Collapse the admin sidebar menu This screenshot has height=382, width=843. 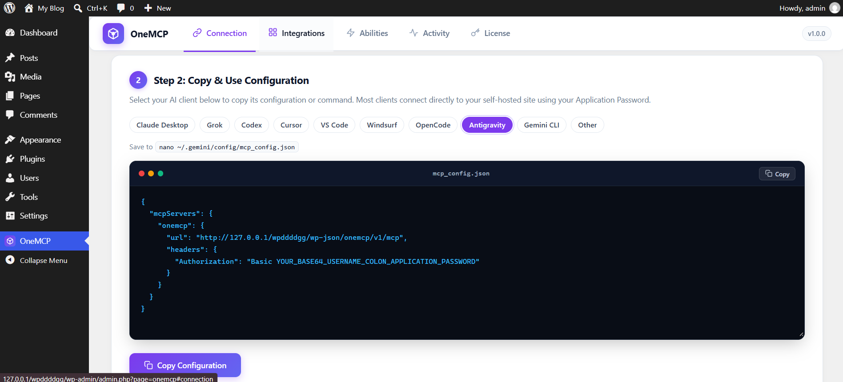point(44,260)
